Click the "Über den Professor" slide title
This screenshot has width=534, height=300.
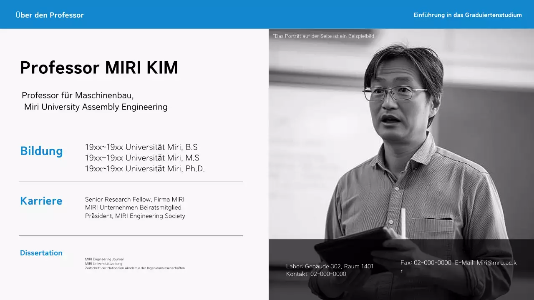tap(50, 15)
